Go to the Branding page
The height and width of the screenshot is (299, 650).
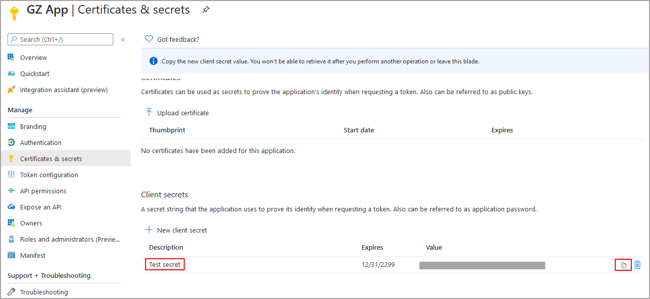click(33, 126)
